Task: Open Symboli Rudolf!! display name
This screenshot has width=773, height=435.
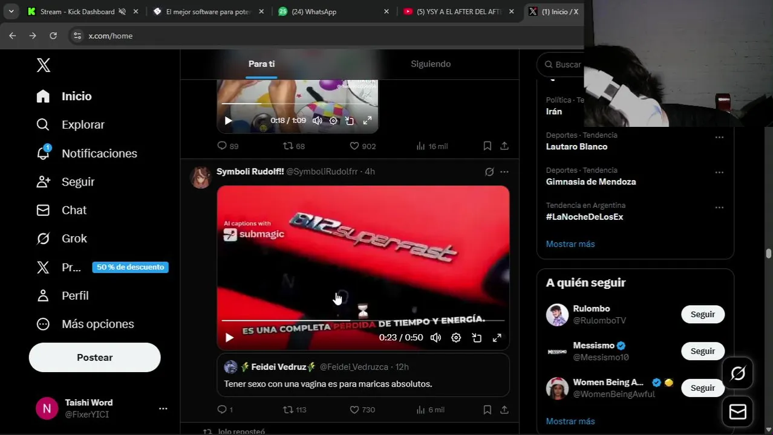Action: point(250,172)
